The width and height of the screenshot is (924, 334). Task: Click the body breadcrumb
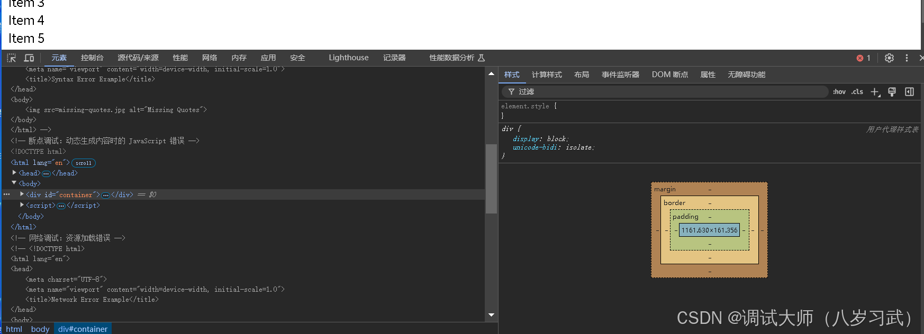coord(40,329)
